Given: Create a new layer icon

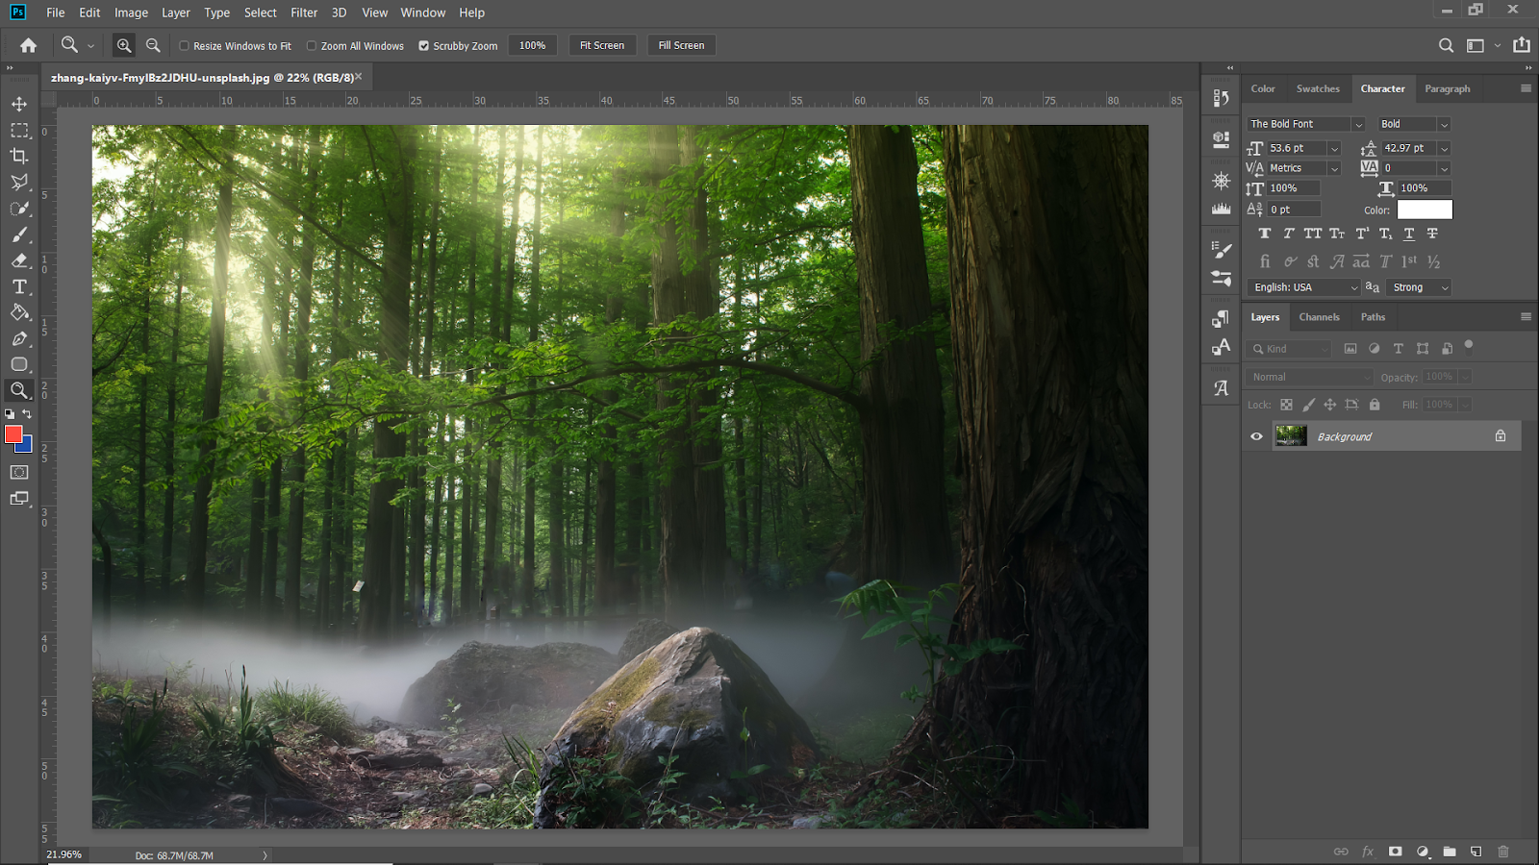Looking at the screenshot, I should click(1476, 852).
